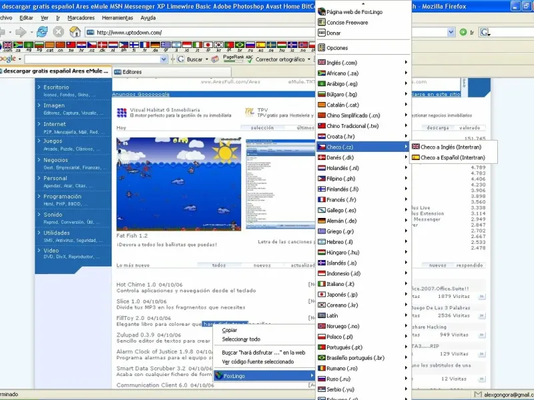Click the Reload page icon
The width and height of the screenshot is (534, 400).
tap(42, 32)
